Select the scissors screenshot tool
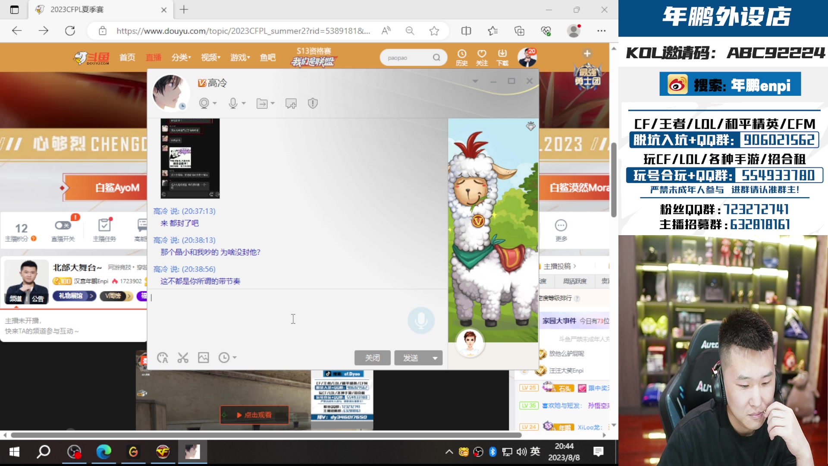 point(183,358)
